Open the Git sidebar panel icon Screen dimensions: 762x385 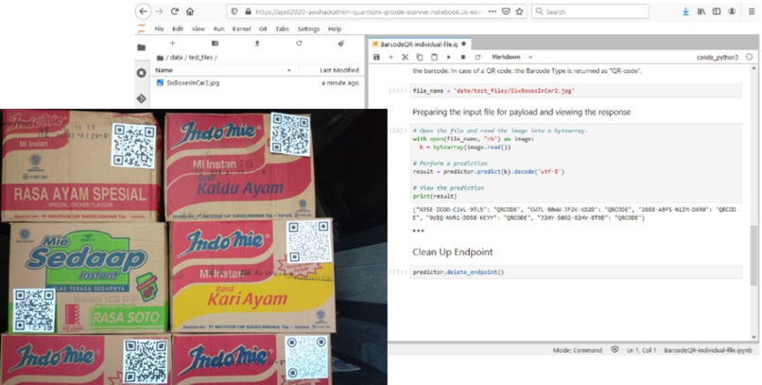142,98
